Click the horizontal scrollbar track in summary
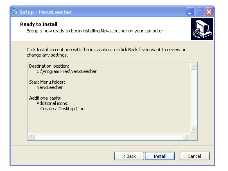This screenshot has height=171, width=228. click(x=109, y=137)
